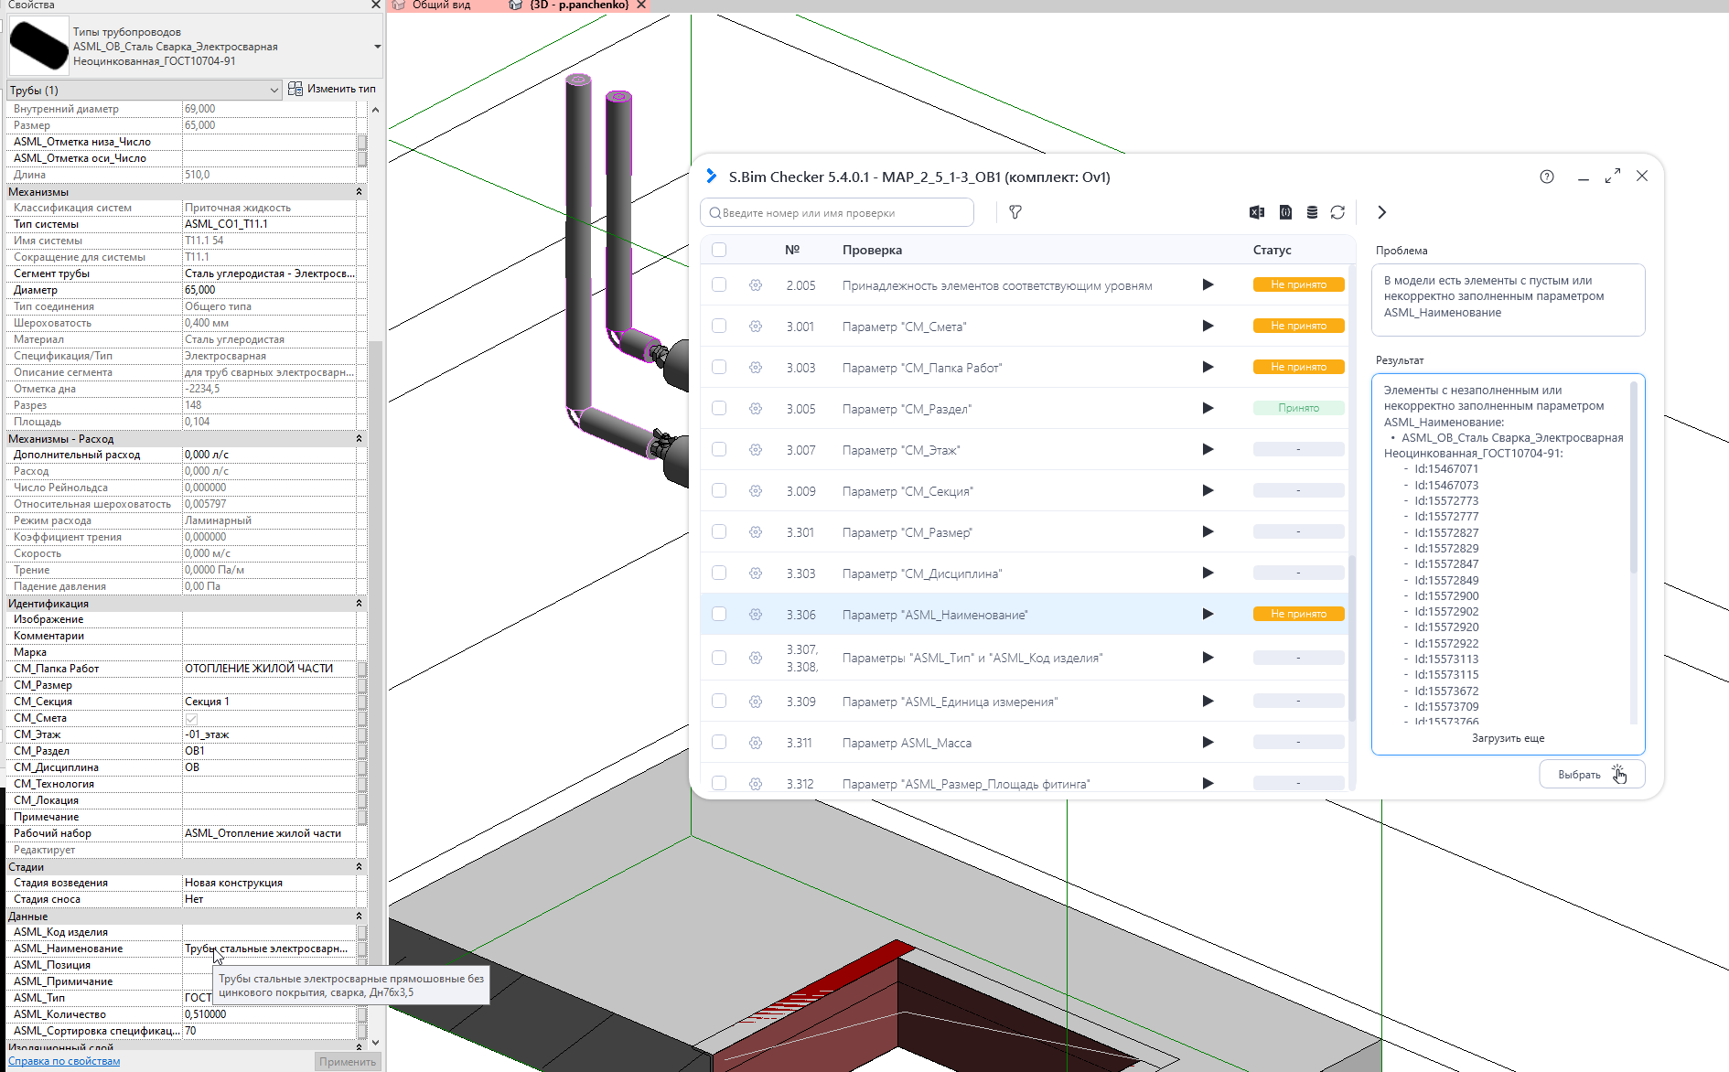Viewport: 1729px width, 1072px height.
Task: Click the S.Bim Checker logo icon
Action: pos(711,177)
